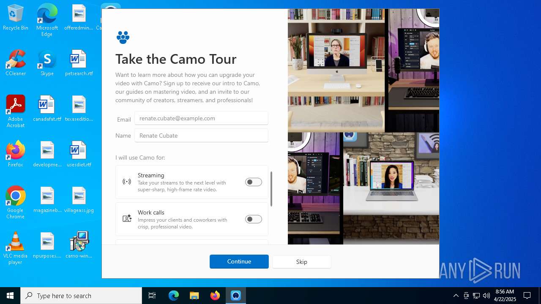This screenshot has height=304, width=541.
Task: Open the Action Center notifications icon
Action: pos(527,296)
